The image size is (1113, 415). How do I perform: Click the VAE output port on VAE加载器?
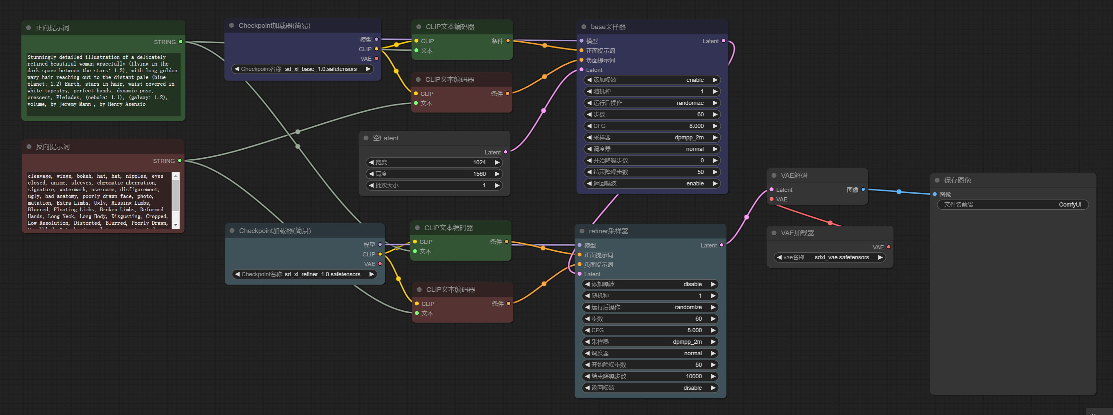point(888,247)
